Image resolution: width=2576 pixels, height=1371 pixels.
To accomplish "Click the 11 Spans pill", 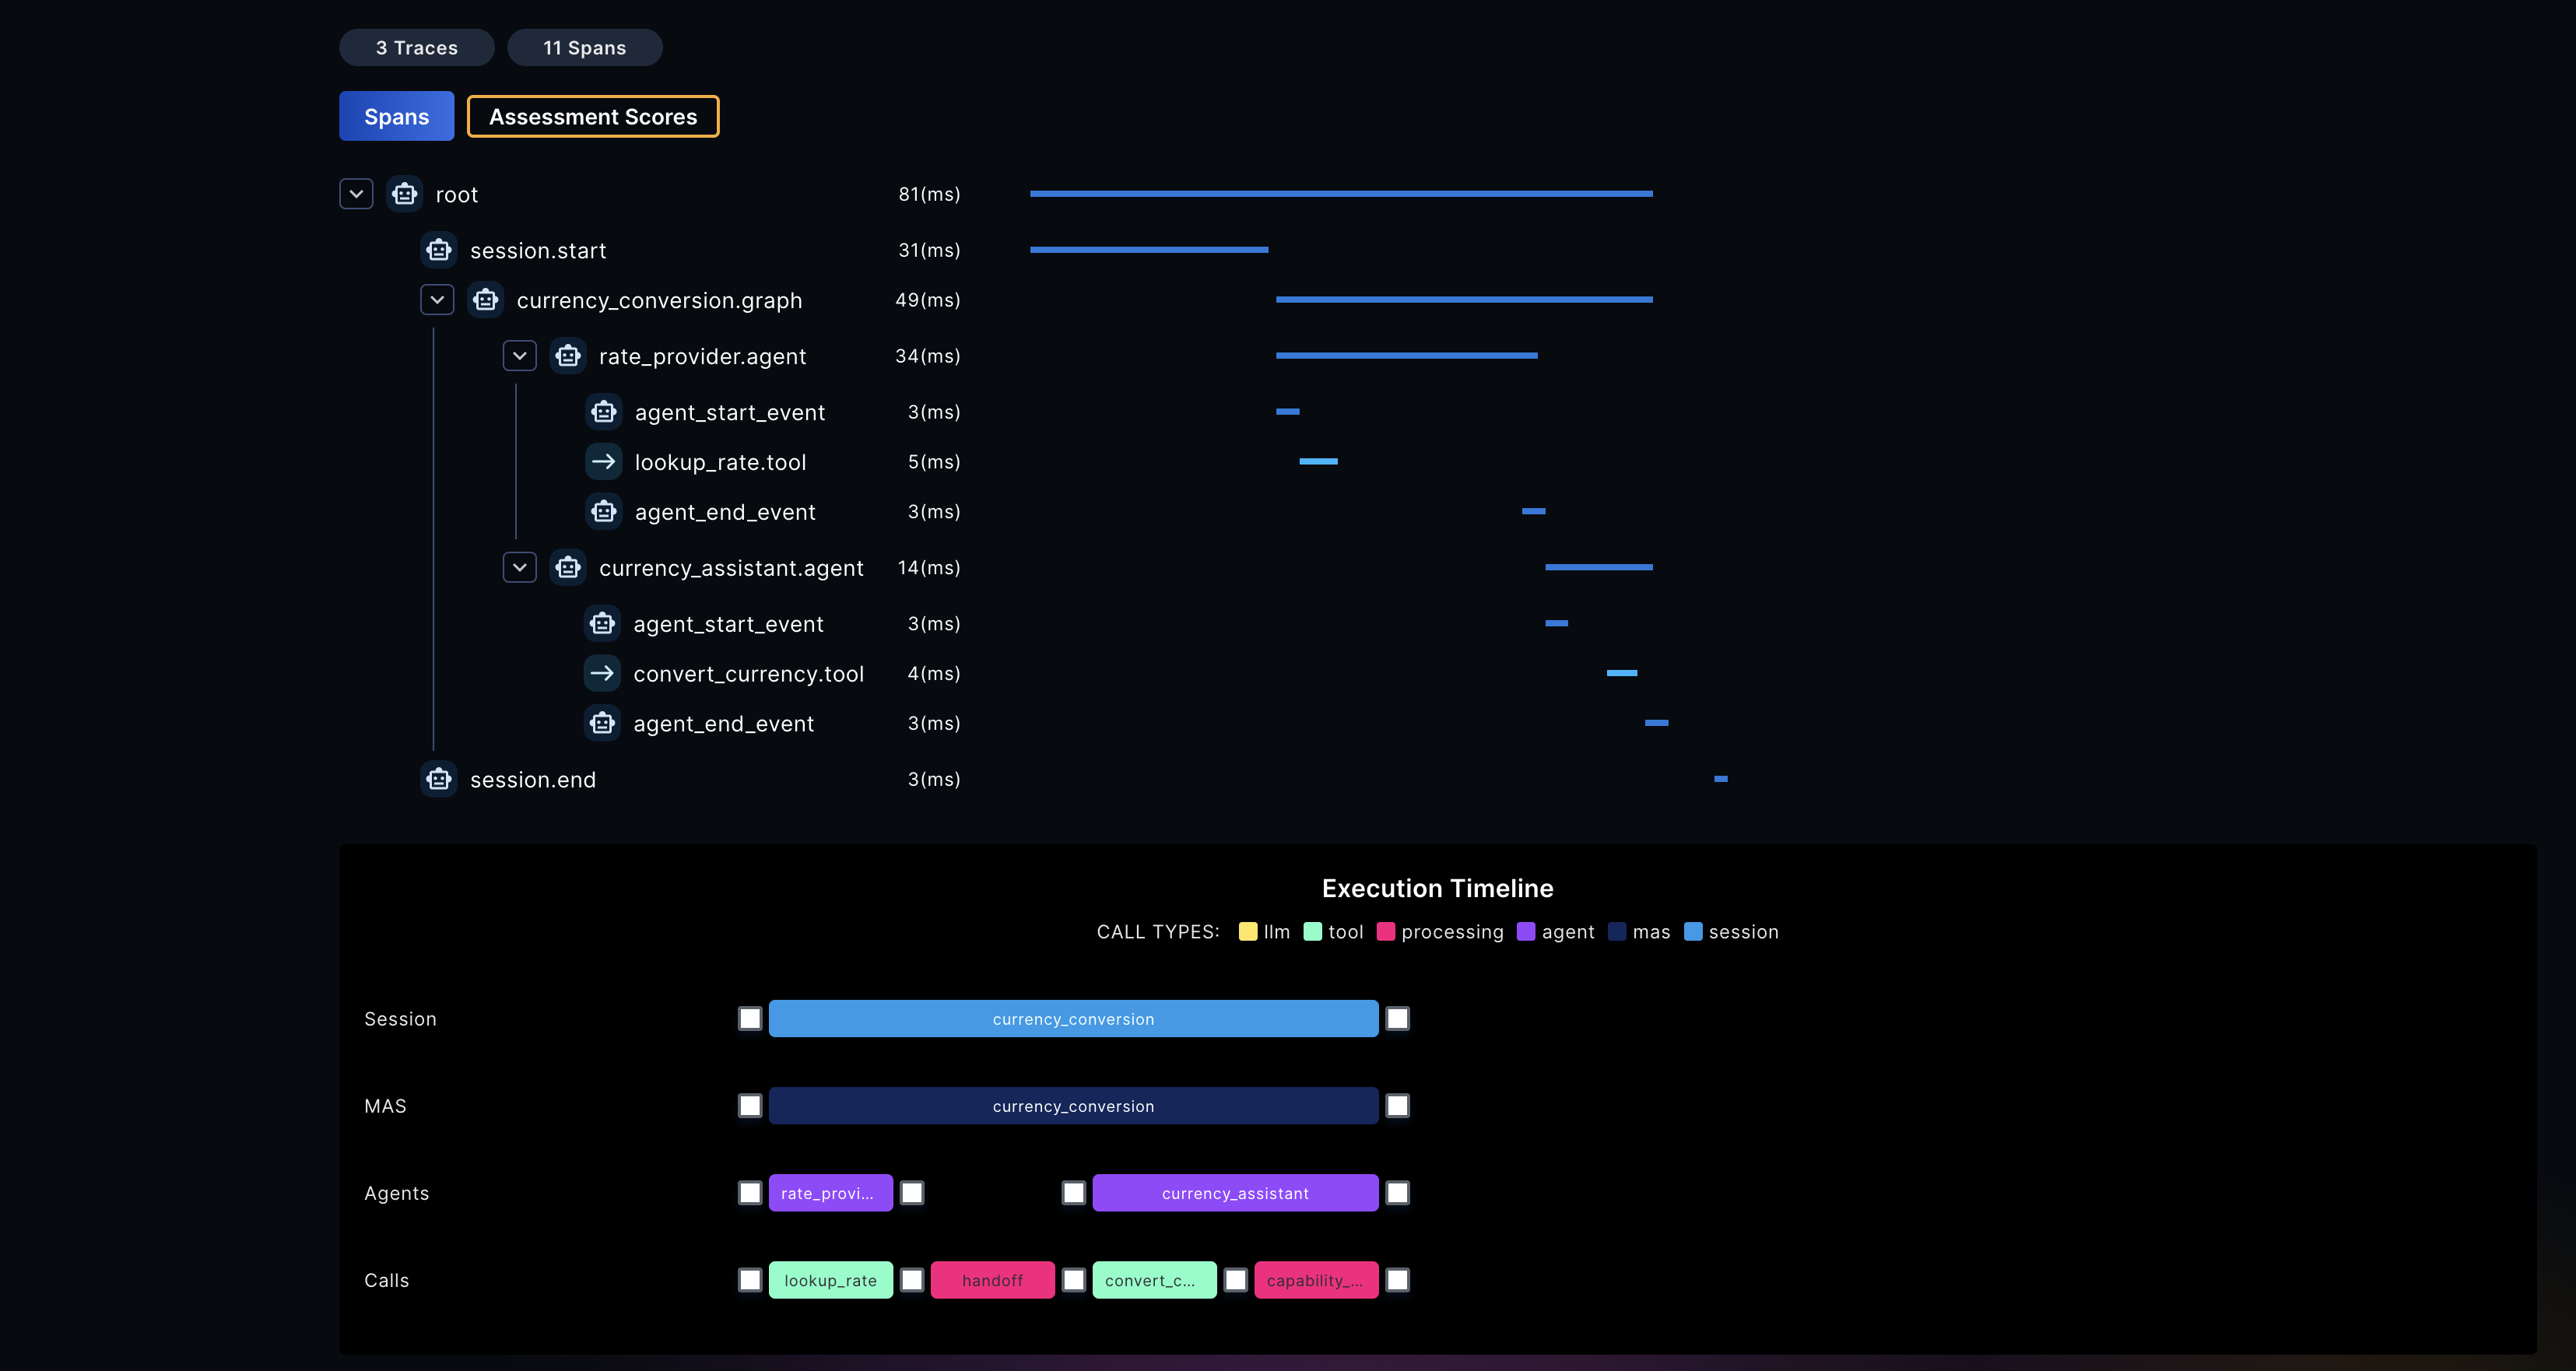I will pyautogui.click(x=585, y=47).
